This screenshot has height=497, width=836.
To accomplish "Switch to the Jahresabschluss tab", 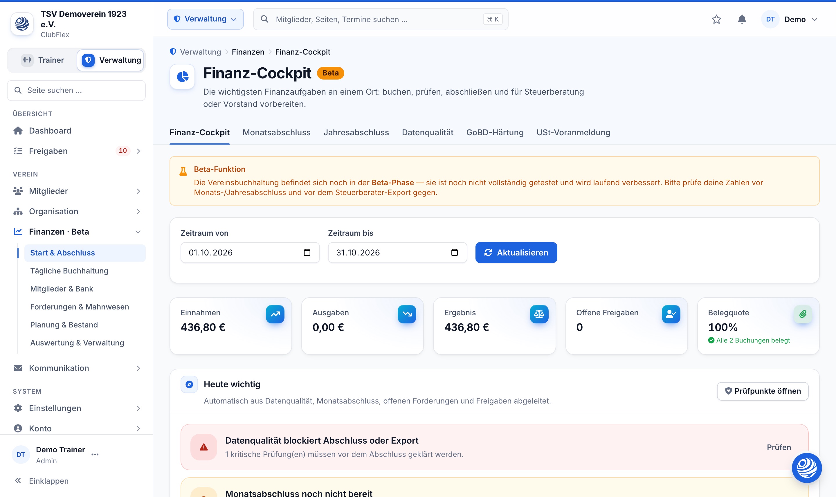I will [356, 132].
